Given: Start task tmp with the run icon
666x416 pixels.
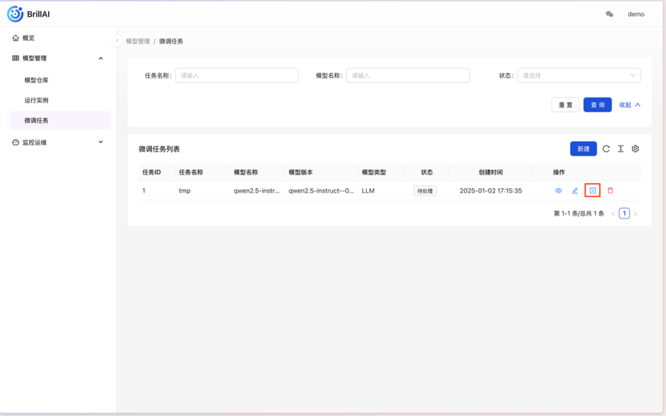Looking at the screenshot, I should point(593,191).
